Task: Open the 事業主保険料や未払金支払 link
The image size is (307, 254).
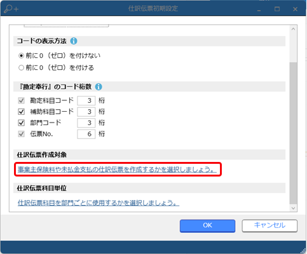Action: pyautogui.click(x=117, y=170)
